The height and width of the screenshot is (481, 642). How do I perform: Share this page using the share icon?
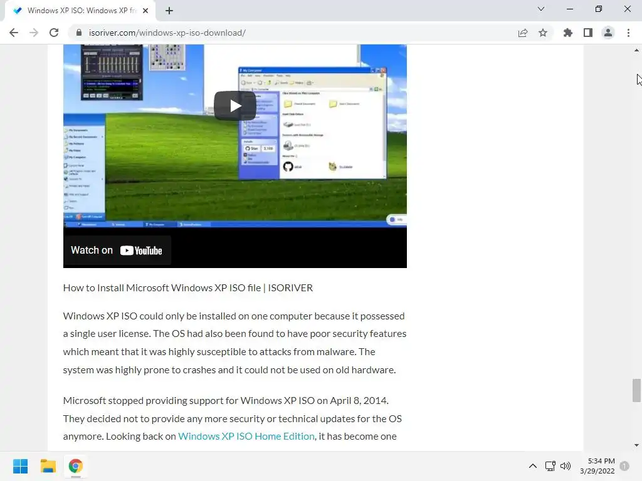point(523,33)
